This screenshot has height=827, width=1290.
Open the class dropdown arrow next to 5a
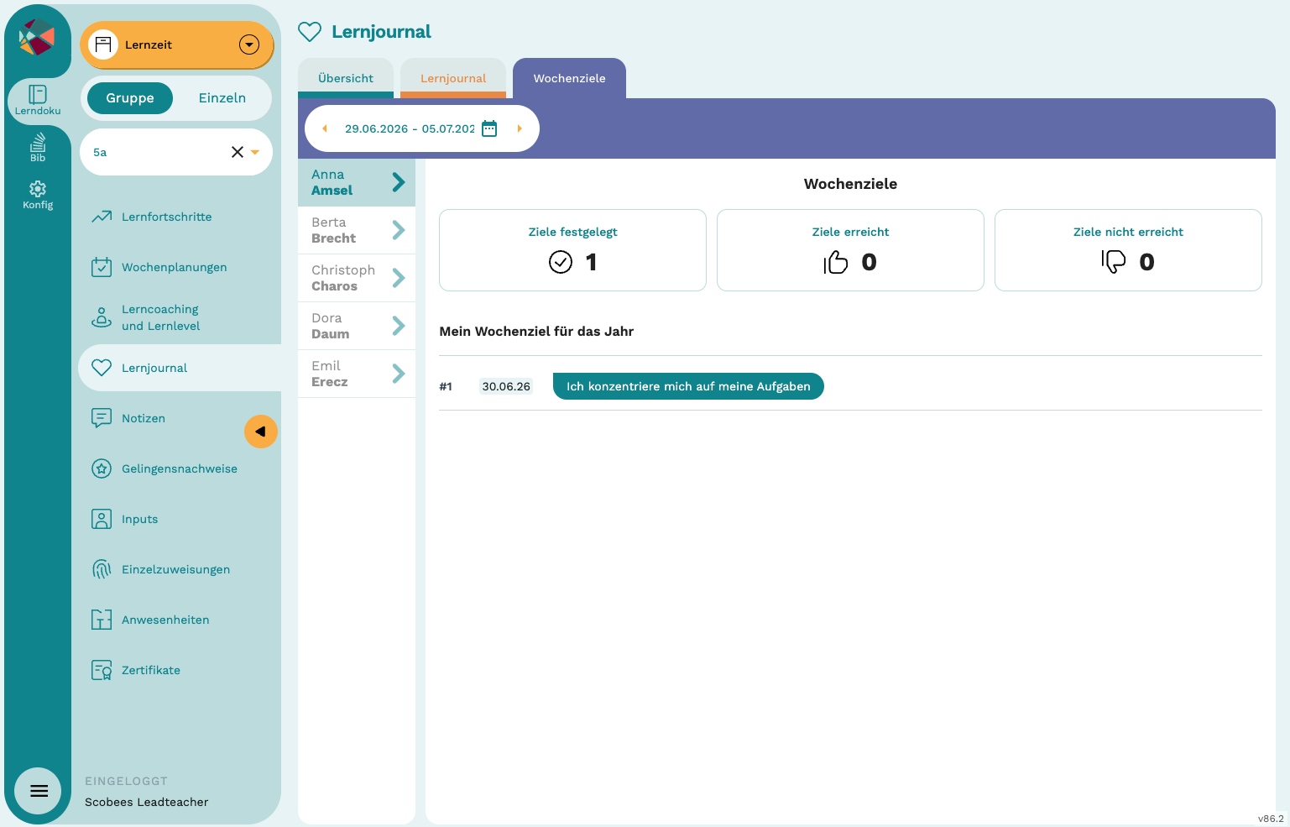[255, 152]
